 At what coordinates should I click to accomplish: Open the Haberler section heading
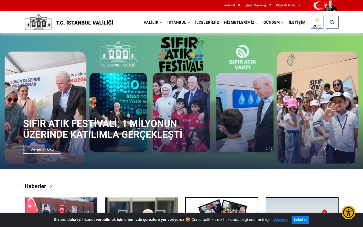(35, 186)
